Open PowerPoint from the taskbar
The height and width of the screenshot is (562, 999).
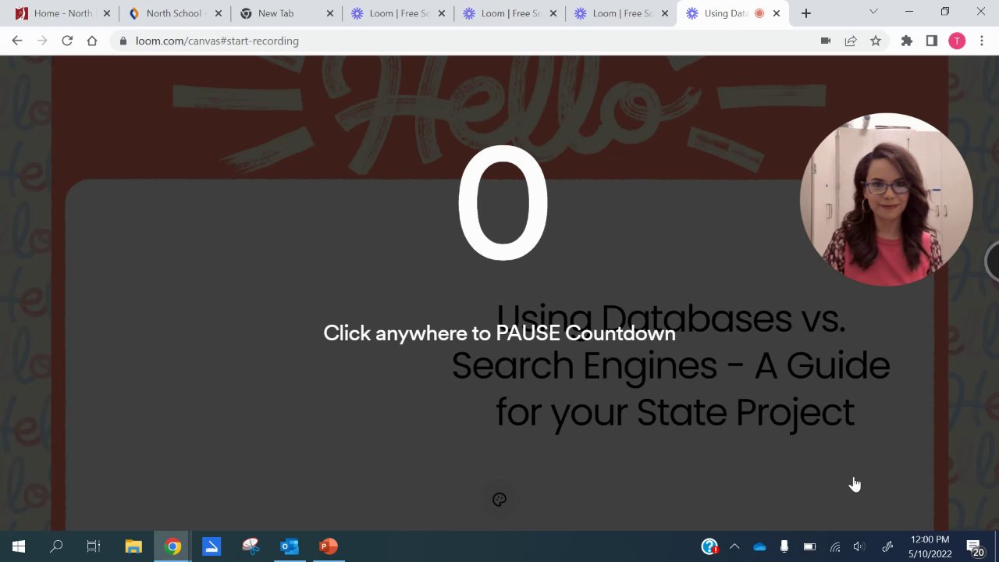[329, 546]
